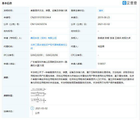The image size is (140, 120).
Task: Click the 公开（公告）号 label
Action: [x=12, y=24]
